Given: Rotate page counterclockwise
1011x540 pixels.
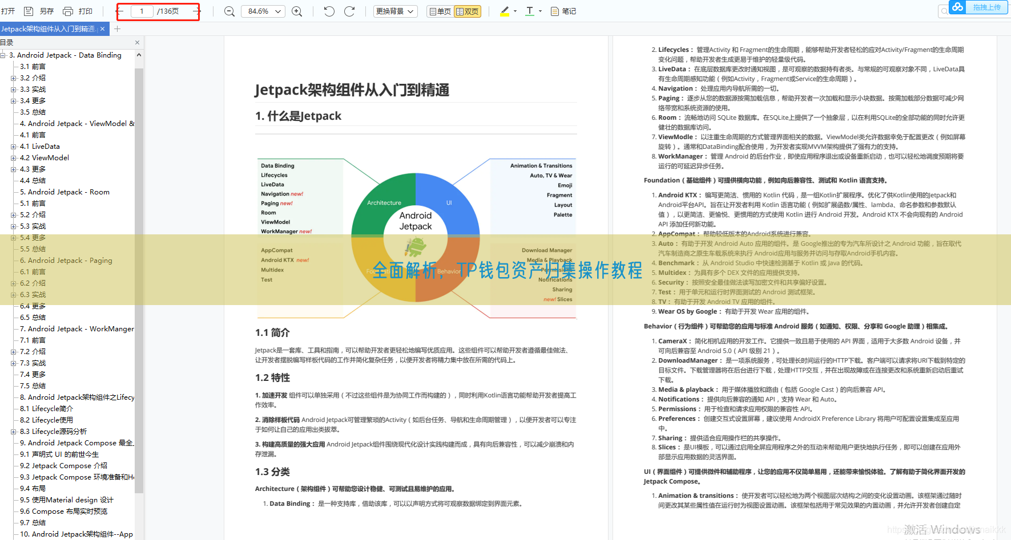Looking at the screenshot, I should 329,11.
